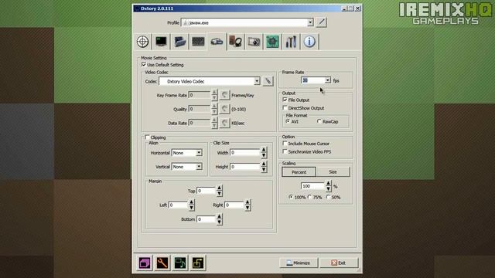
Task: Select 50% scaling radio button
Action: (328, 197)
